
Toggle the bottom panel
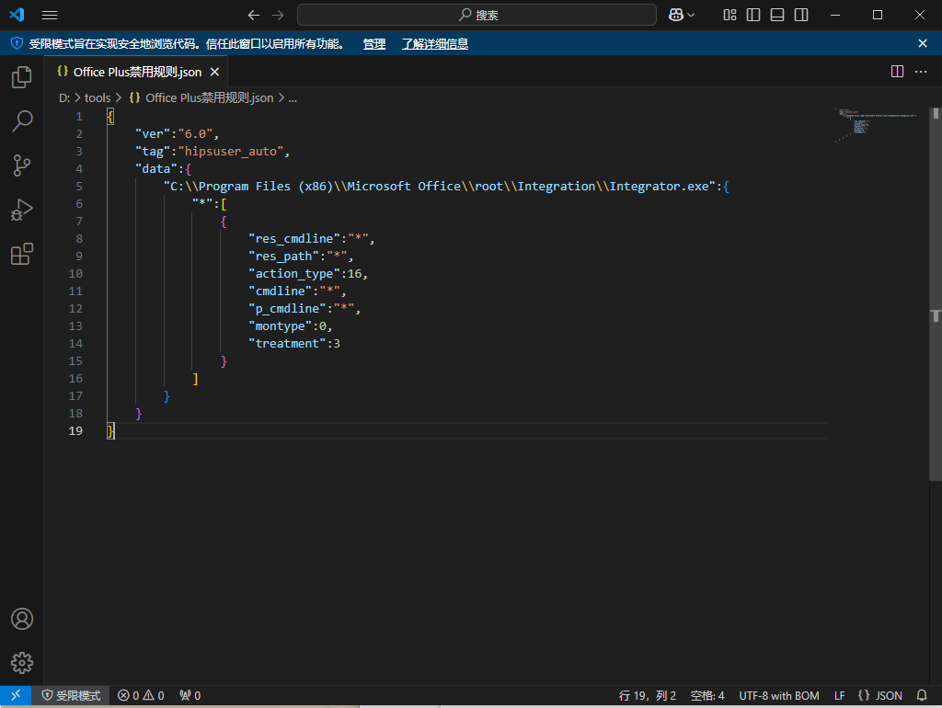click(777, 15)
